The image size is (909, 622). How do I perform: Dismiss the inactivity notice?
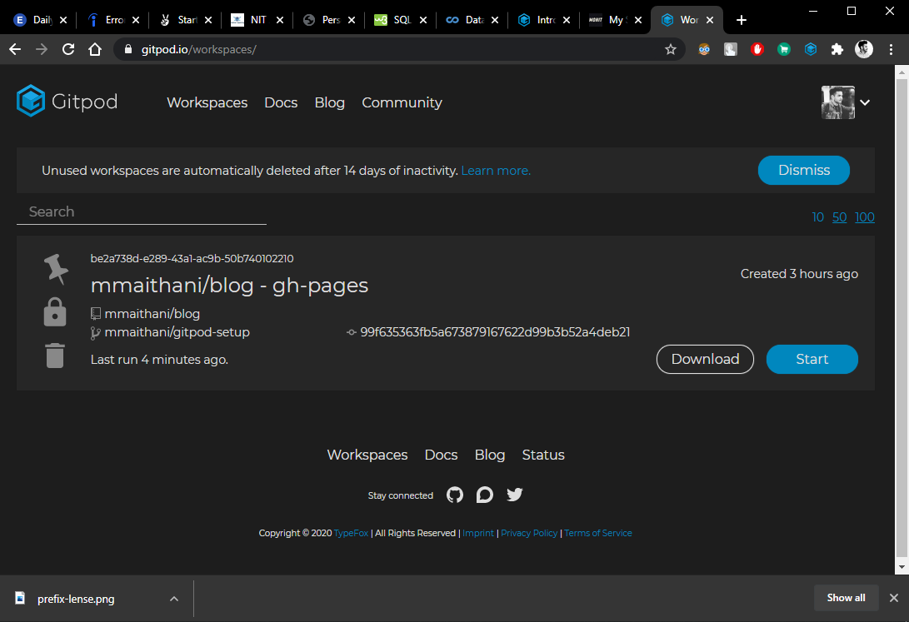803,170
